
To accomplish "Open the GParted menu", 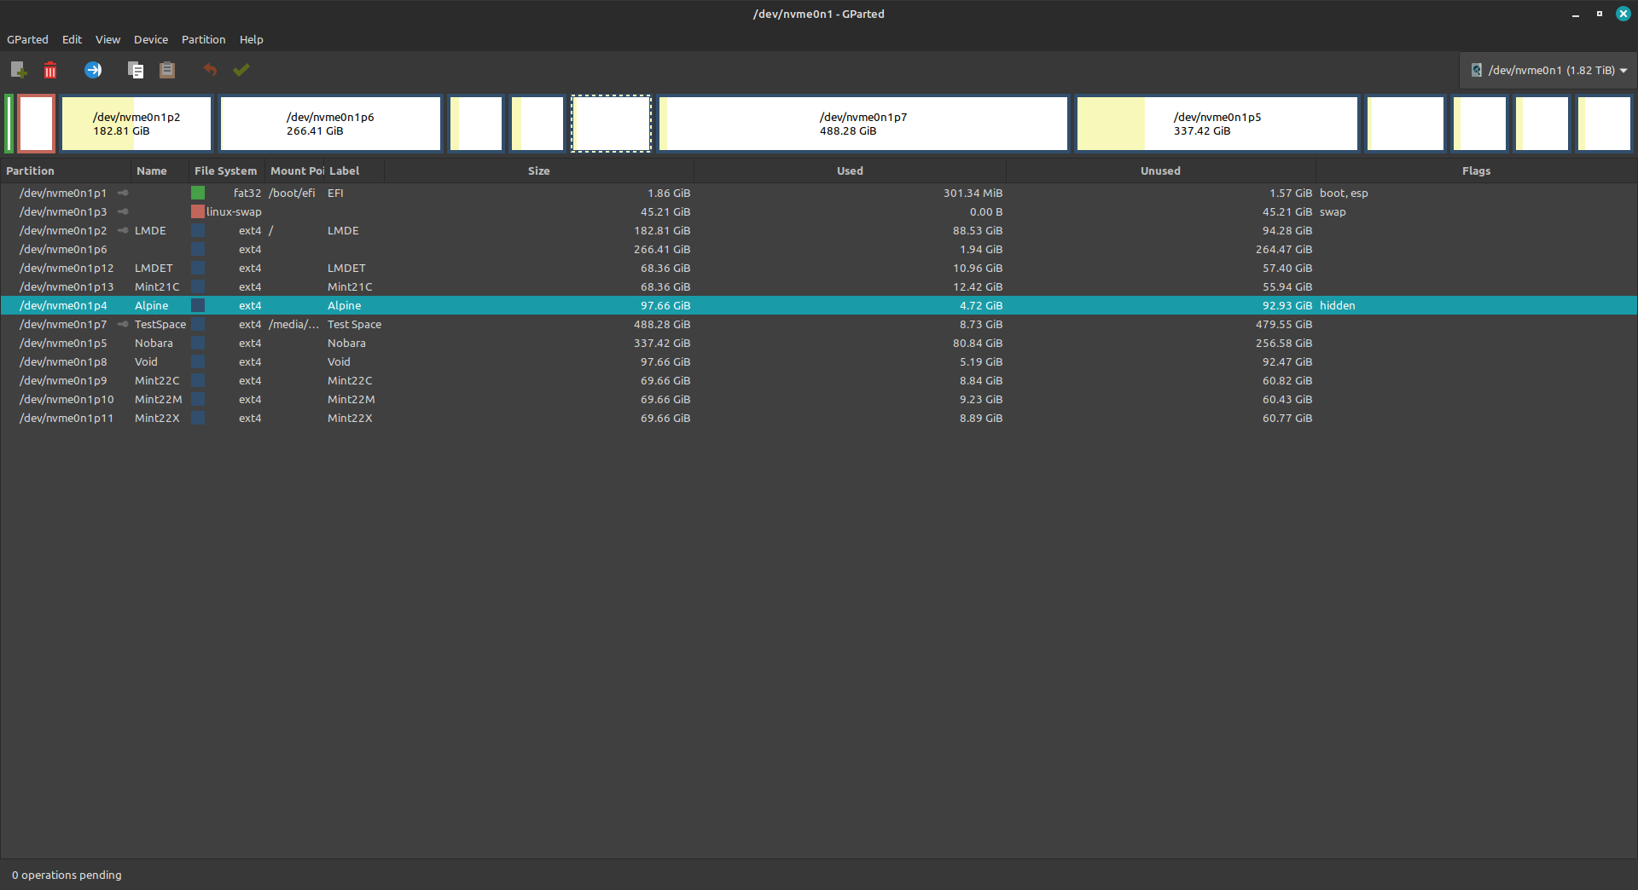I will [27, 39].
